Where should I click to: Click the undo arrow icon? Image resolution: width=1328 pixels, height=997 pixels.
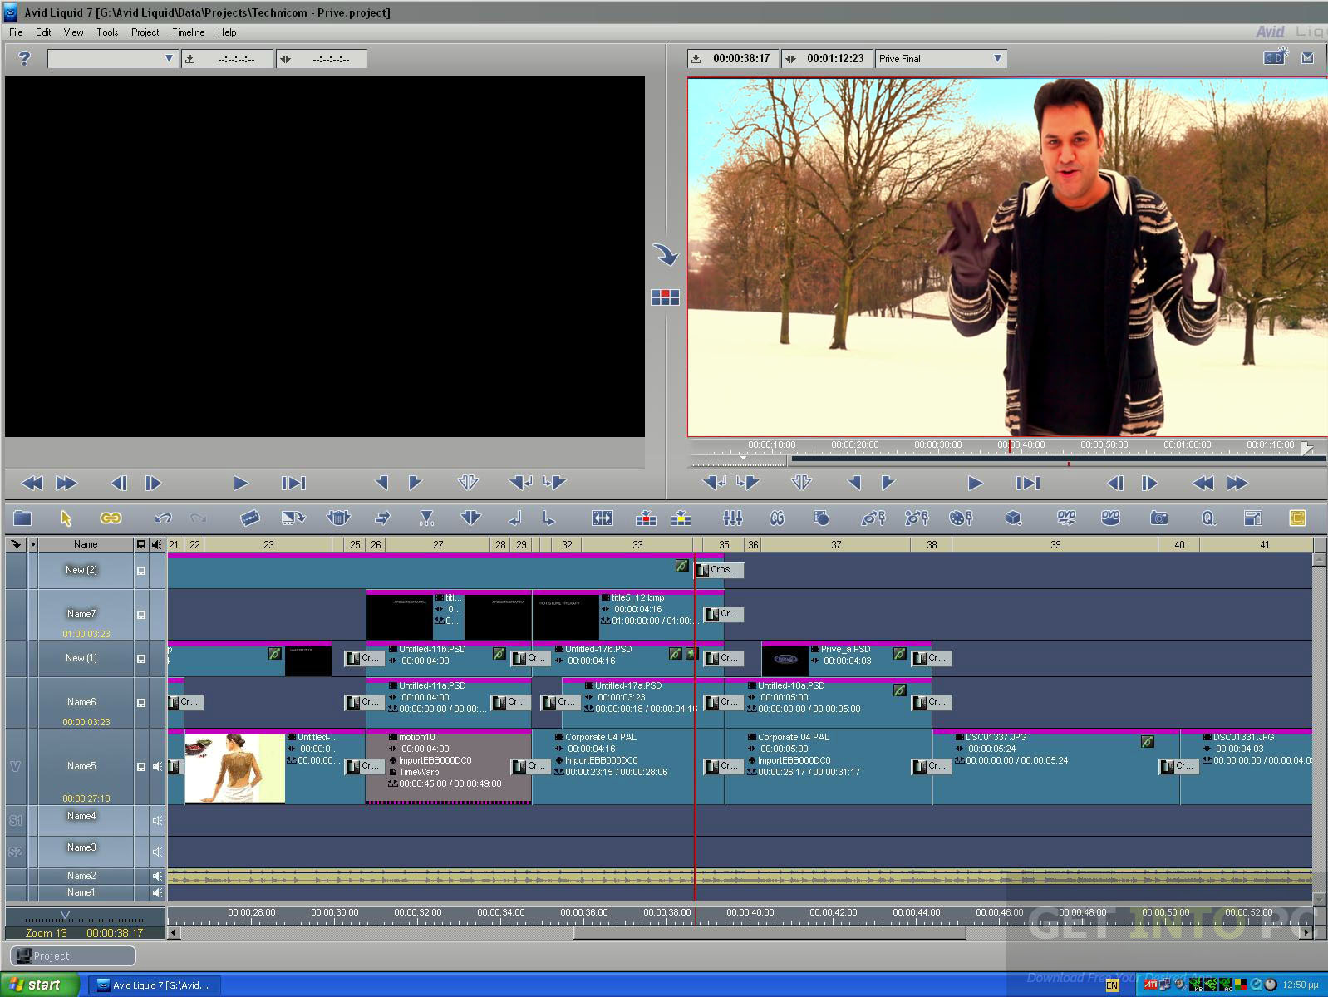click(x=163, y=518)
